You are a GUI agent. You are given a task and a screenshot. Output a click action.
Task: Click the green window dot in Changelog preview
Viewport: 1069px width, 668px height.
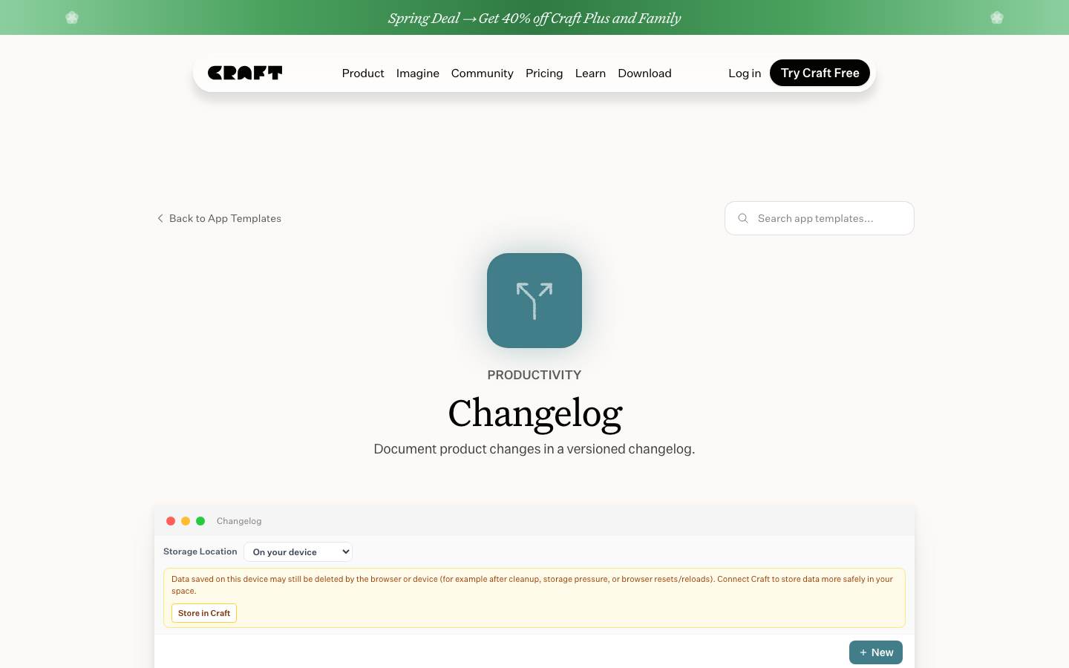pos(200,521)
